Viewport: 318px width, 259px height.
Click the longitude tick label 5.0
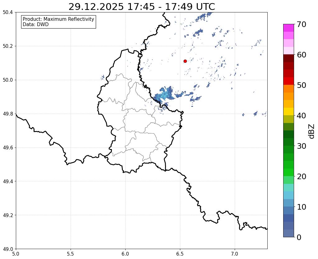point(16,254)
